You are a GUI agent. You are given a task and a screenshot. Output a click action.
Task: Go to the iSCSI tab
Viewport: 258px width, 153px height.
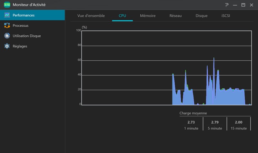point(226,16)
